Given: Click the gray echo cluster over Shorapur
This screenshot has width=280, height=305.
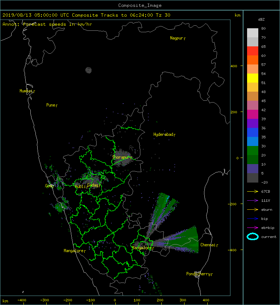Looking at the screenshot, I should tap(123, 158).
